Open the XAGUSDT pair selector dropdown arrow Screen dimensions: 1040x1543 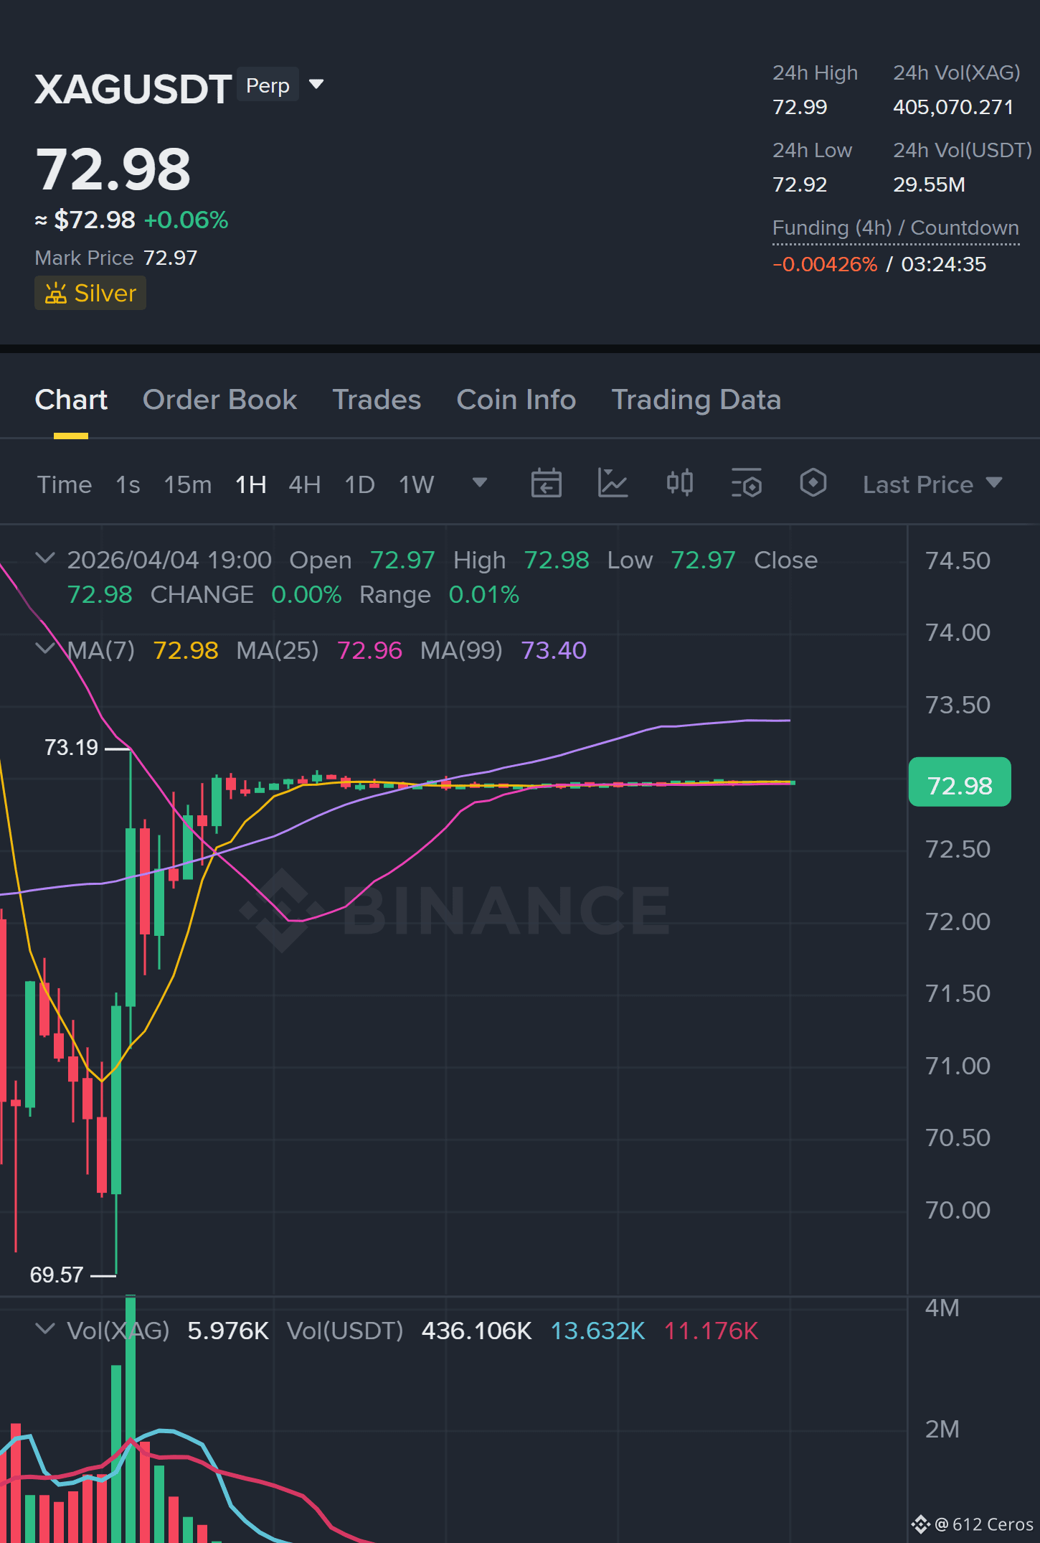(316, 85)
